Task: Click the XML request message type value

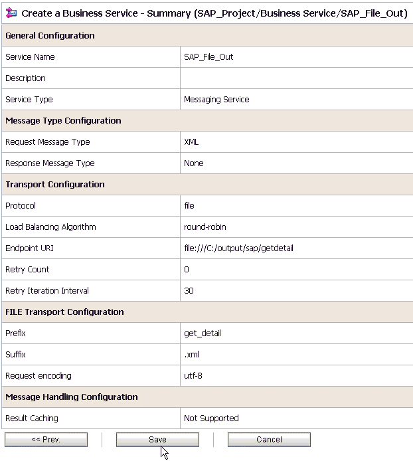Action: (191, 142)
